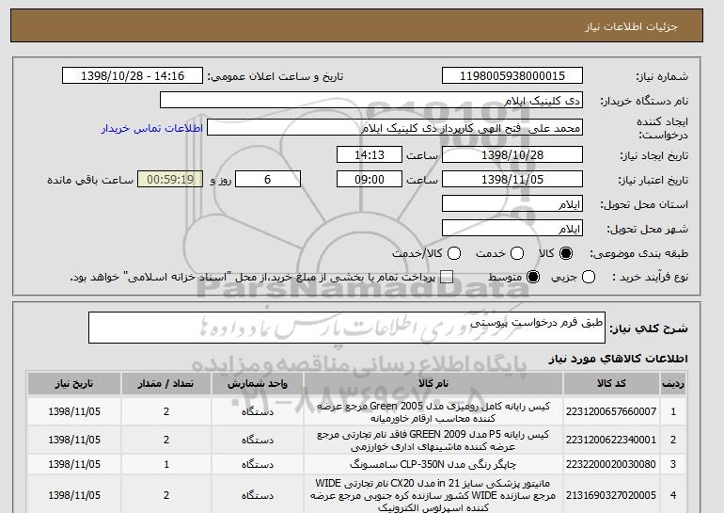Image resolution: width=724 pixels, height=513 pixels.
Task: Click the need date in the CLP-350N row
Action: point(74,464)
